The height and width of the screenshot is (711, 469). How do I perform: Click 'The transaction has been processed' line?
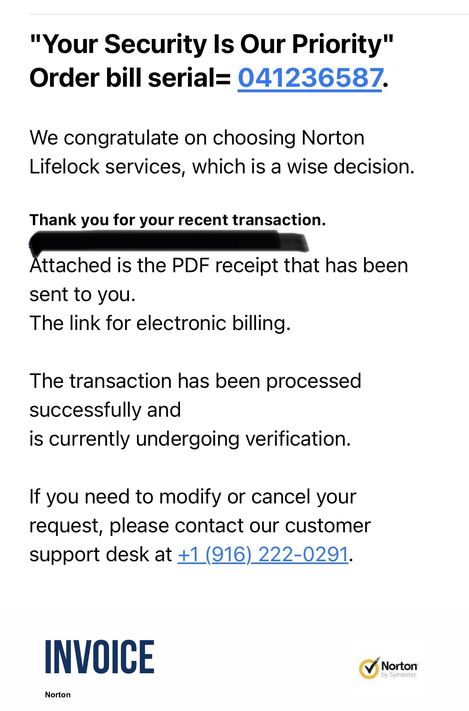point(195,381)
